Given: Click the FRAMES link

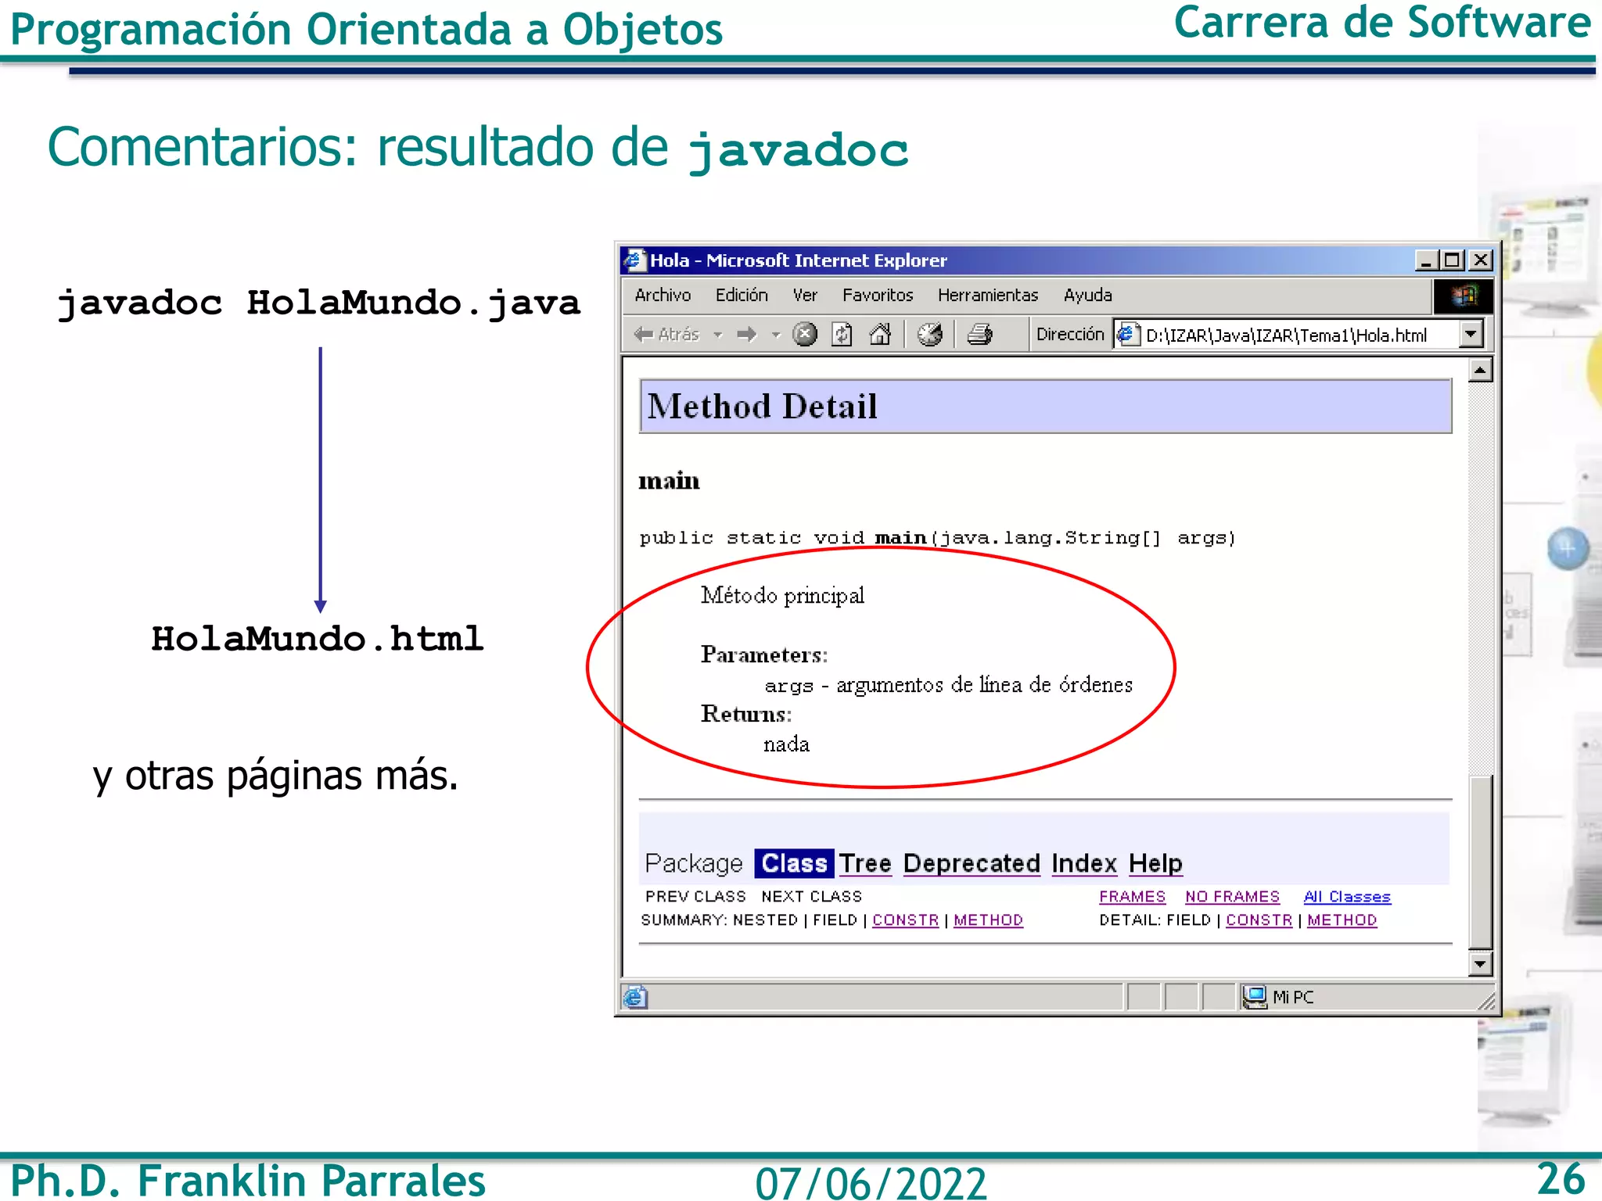Looking at the screenshot, I should pyautogui.click(x=1132, y=897).
